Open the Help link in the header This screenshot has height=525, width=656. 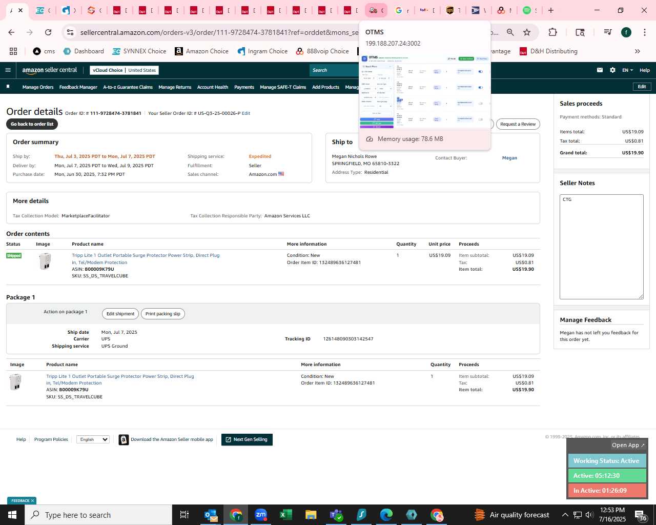pyautogui.click(x=645, y=70)
